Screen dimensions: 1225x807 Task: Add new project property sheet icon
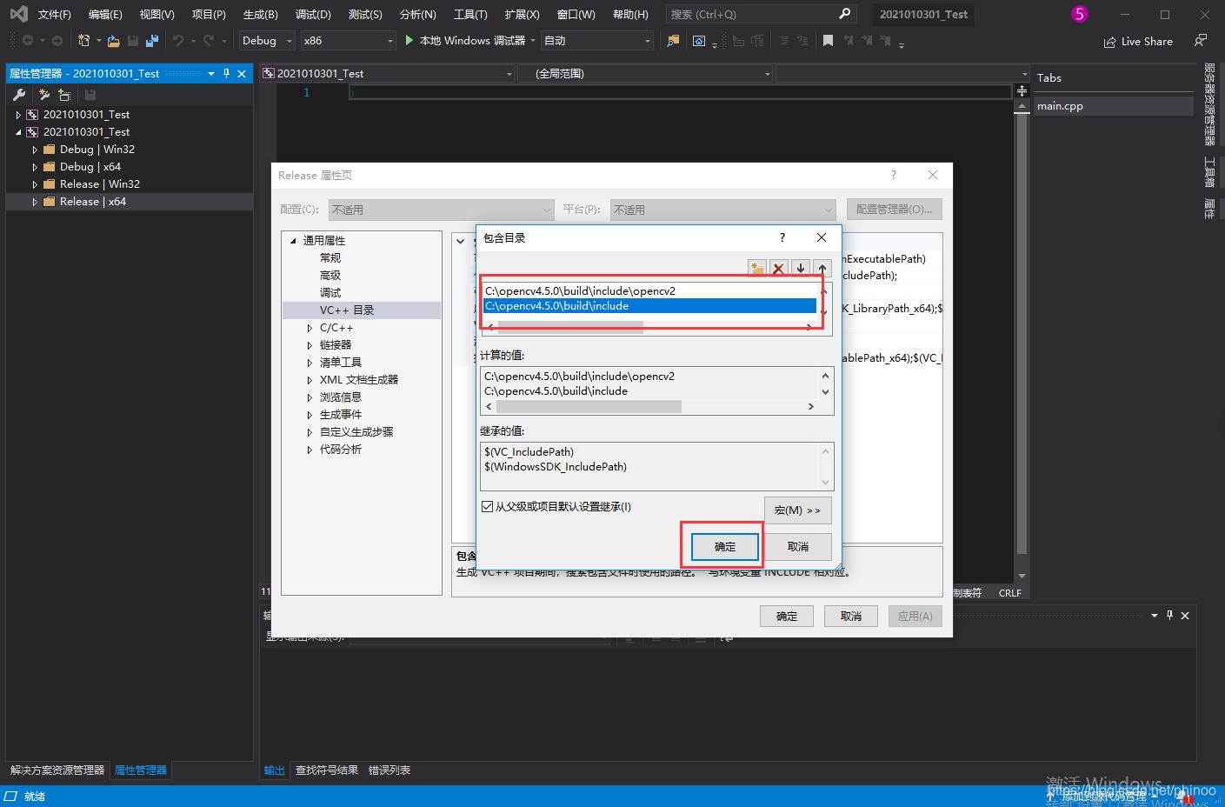click(x=44, y=95)
